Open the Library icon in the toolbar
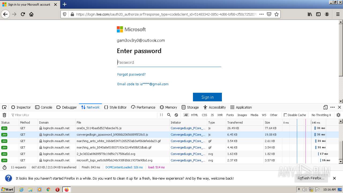343x193 pixels. coord(310,14)
